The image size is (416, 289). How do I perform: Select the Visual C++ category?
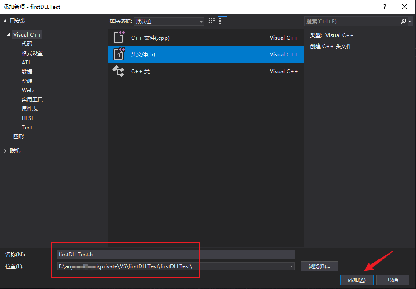tap(27, 35)
